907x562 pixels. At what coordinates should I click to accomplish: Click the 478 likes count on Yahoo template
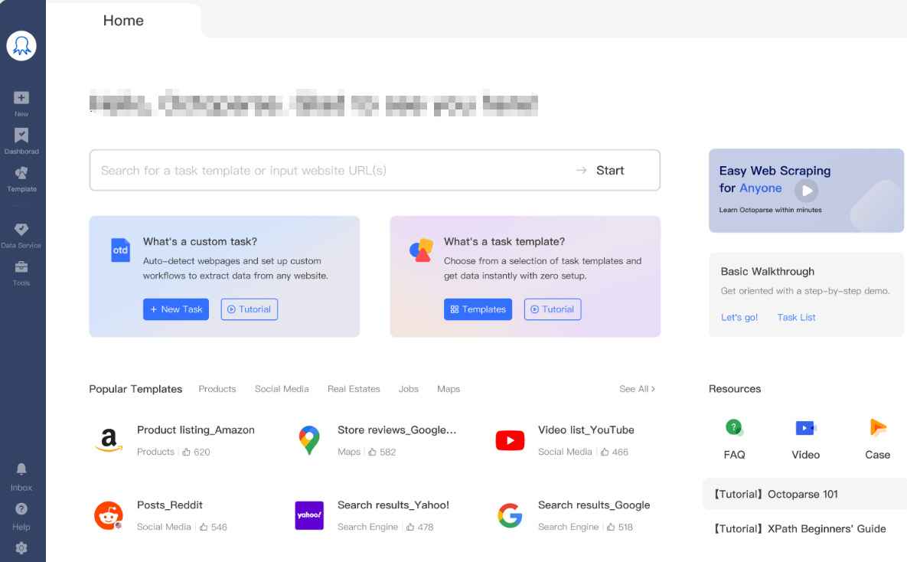click(x=420, y=528)
